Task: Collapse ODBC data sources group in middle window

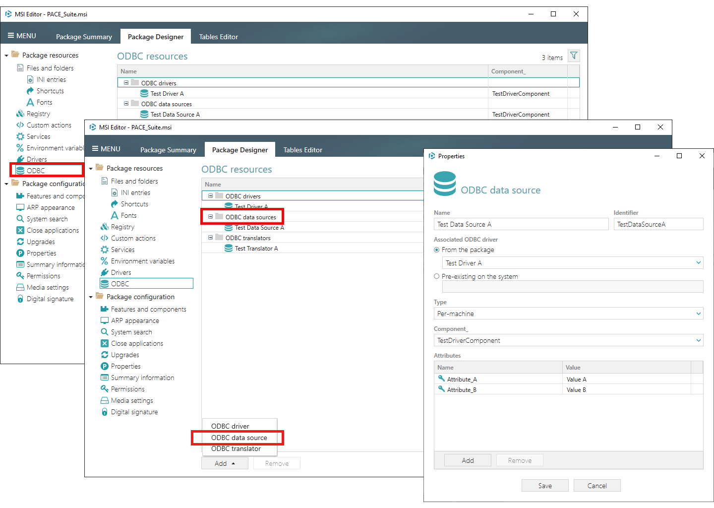Action: [x=210, y=217]
